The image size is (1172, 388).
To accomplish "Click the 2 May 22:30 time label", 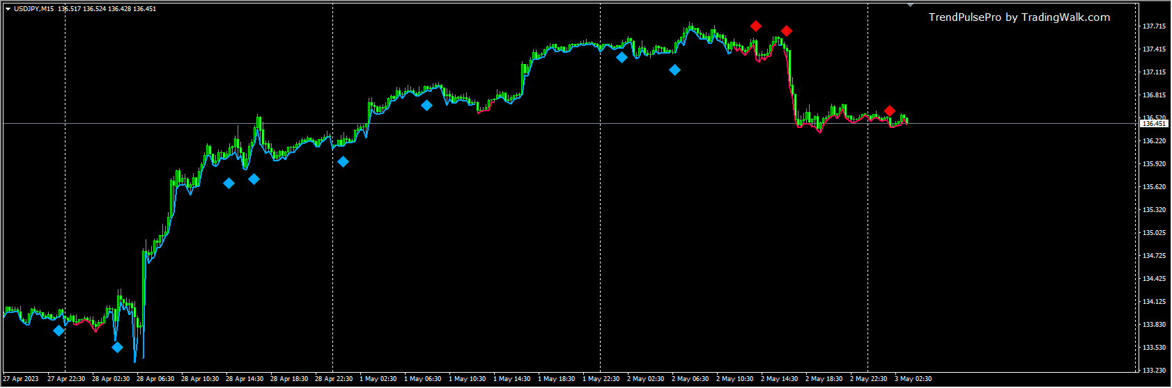I will [869, 379].
